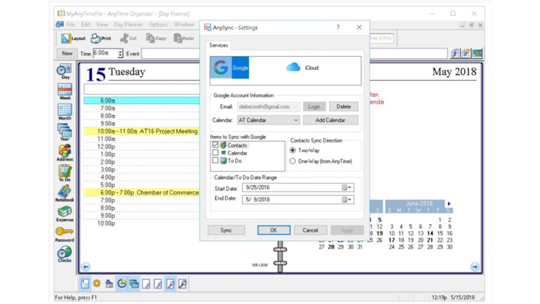Screen dimensions: 540x304
Task: Click the Cut toolbar button
Action: click(x=128, y=39)
